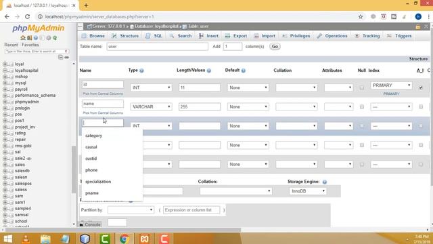Screen dimensions: 433x244
Task: Open new browser tab
Action: (x=86, y=5)
